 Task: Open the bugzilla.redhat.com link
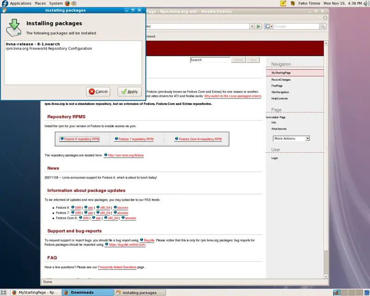tap(127, 245)
